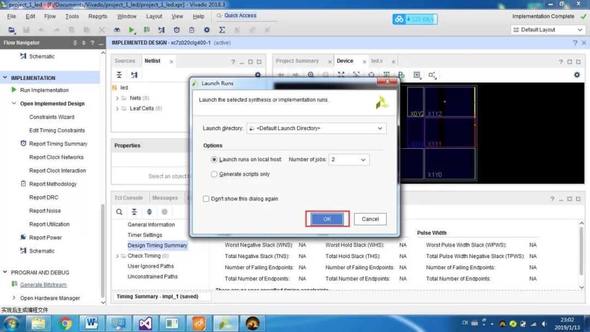Click Quick Access search field
Image resolution: width=590 pixels, height=332 pixels.
click(247, 16)
